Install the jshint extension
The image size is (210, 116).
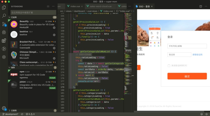tap(52, 88)
